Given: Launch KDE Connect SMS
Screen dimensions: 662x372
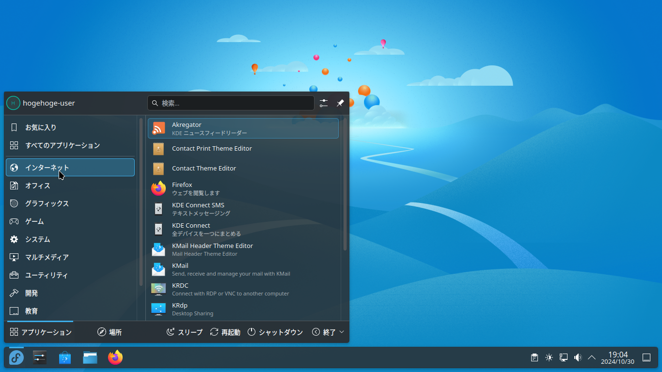Looking at the screenshot, I should pos(243,209).
